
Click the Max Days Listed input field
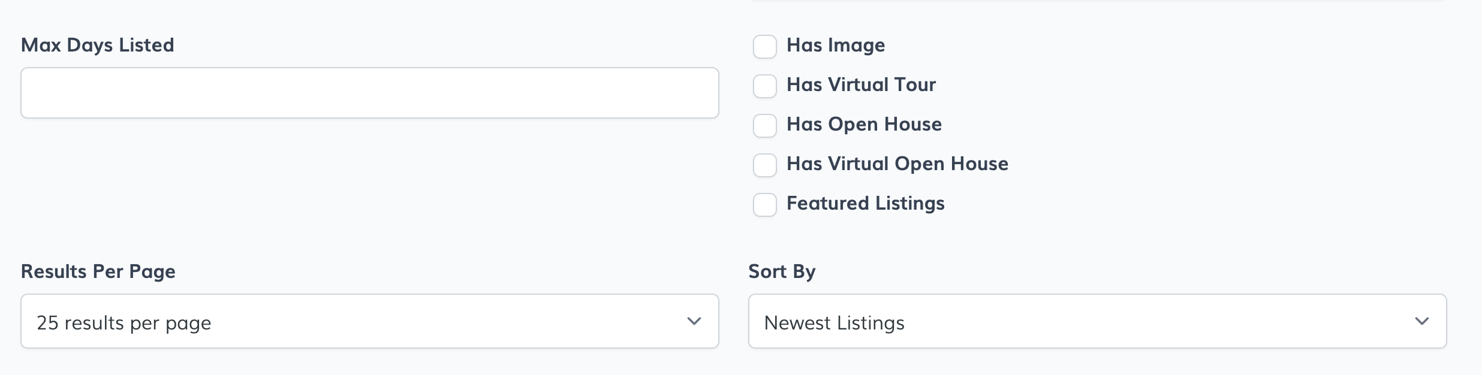click(369, 93)
